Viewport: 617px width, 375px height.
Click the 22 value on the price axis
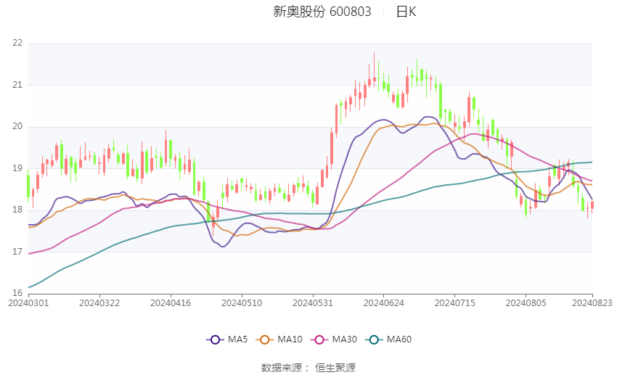coord(17,44)
